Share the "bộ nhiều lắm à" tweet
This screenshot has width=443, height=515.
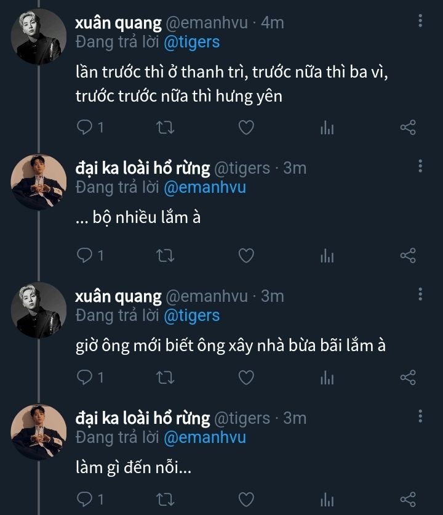click(408, 256)
